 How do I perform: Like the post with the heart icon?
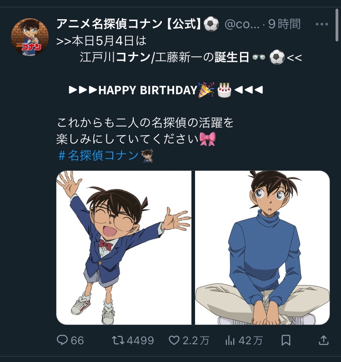click(174, 340)
